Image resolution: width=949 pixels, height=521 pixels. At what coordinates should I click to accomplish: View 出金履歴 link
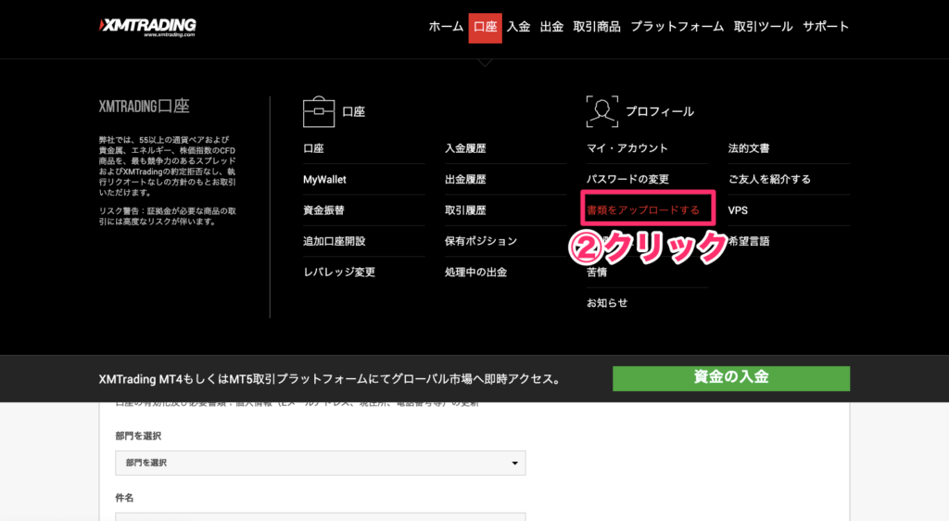click(x=465, y=180)
